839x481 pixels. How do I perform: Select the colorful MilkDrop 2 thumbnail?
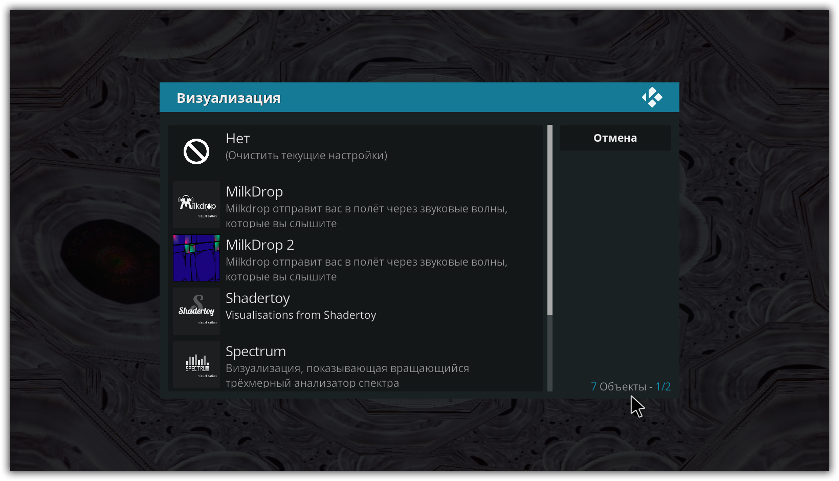click(x=196, y=258)
